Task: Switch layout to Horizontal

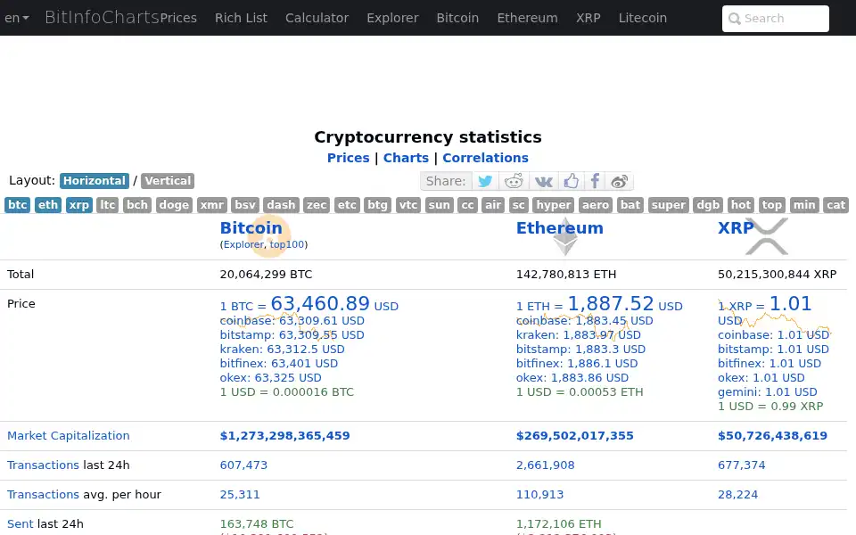Action: click(x=95, y=181)
